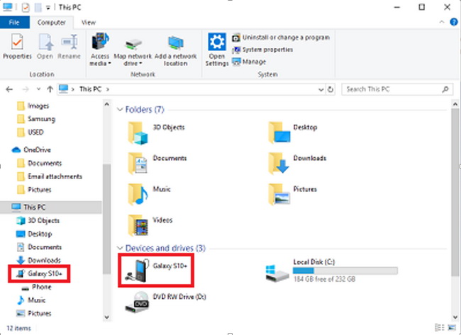Select OneDrive in navigation pane

(31, 150)
